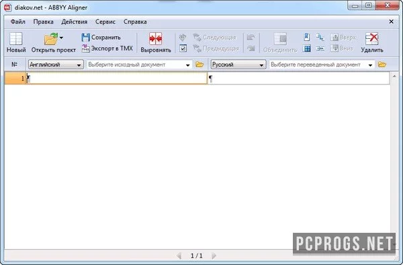This screenshot has width=403, height=265.
Task: Click the spell-check 'ab' icon
Action: [x=183, y=38]
